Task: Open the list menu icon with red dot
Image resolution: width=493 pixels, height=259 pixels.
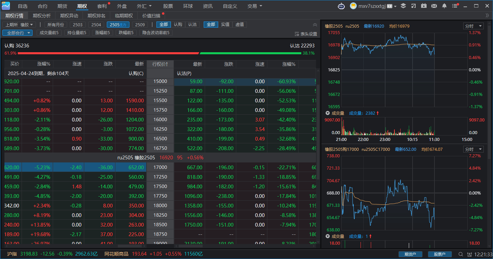Action: pyautogui.click(x=455, y=6)
